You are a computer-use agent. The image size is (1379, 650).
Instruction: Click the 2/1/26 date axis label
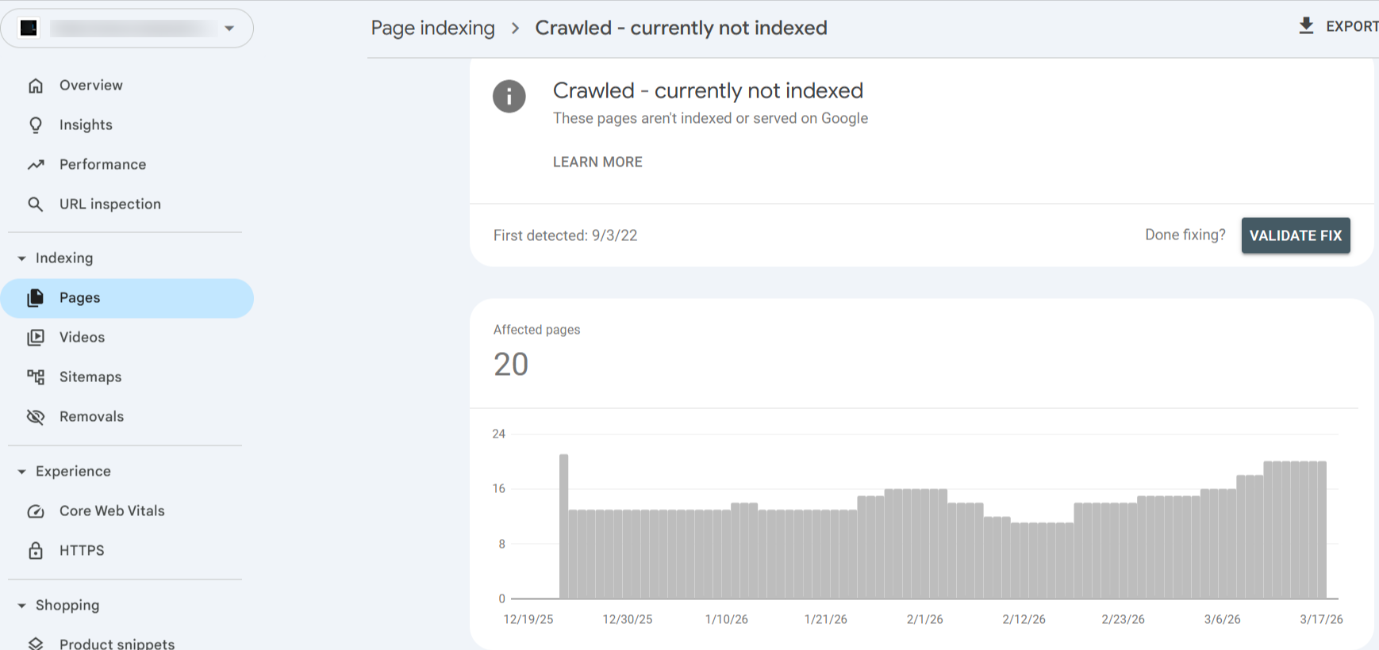(x=925, y=619)
